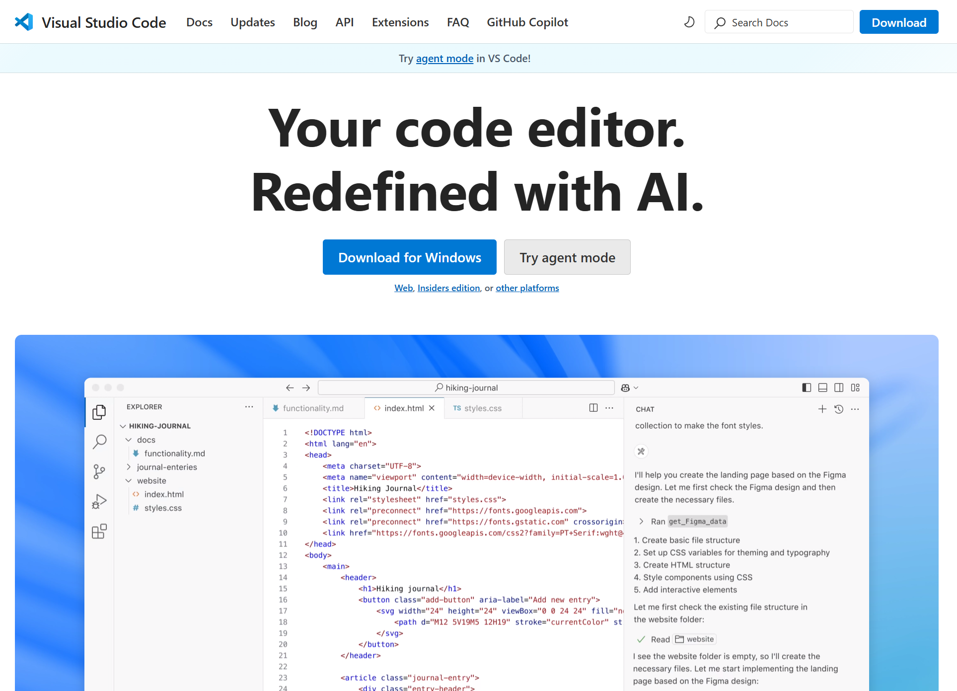
Task: Toggle the primary sidebar layout control
Action: (806, 387)
